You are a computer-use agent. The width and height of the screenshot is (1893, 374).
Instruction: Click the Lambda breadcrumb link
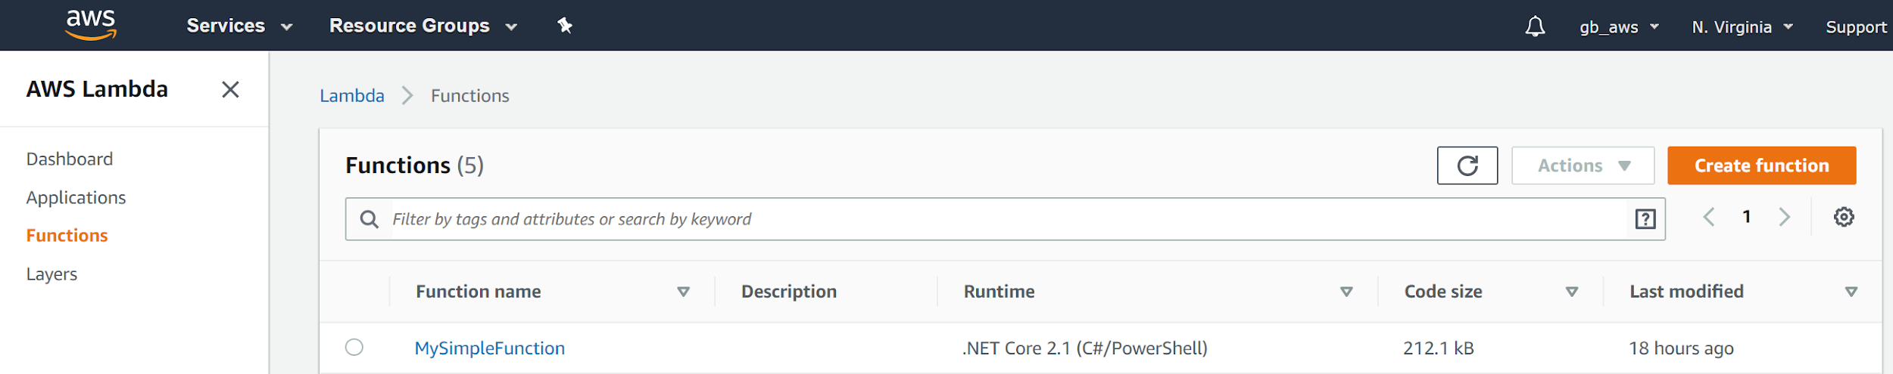point(352,96)
